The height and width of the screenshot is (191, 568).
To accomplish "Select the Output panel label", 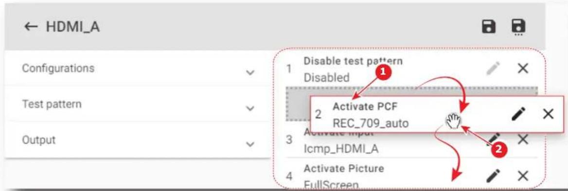I will click(39, 139).
